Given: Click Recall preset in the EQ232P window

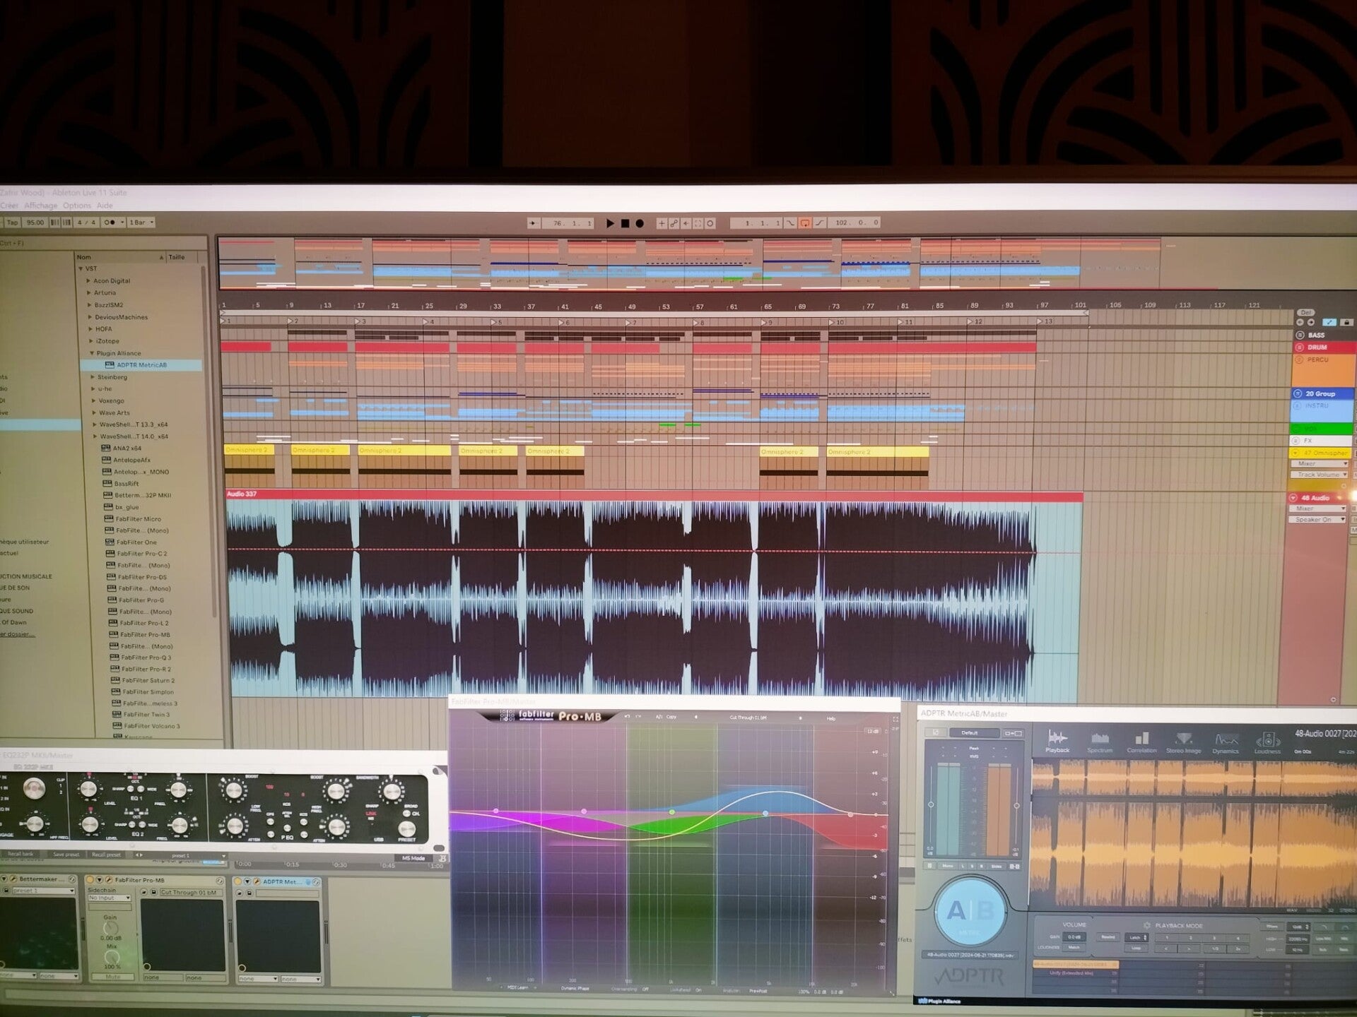Looking at the screenshot, I should [x=106, y=855].
